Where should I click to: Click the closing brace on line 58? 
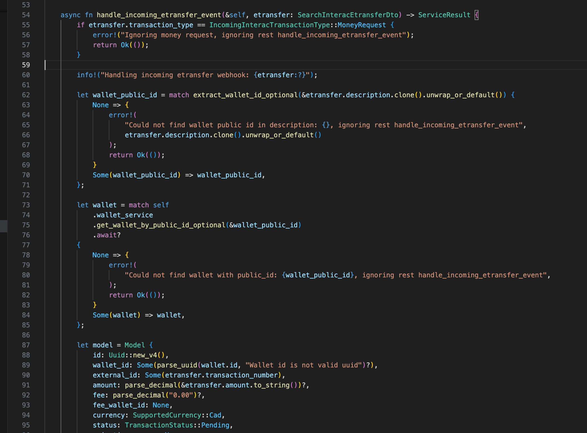pos(78,55)
